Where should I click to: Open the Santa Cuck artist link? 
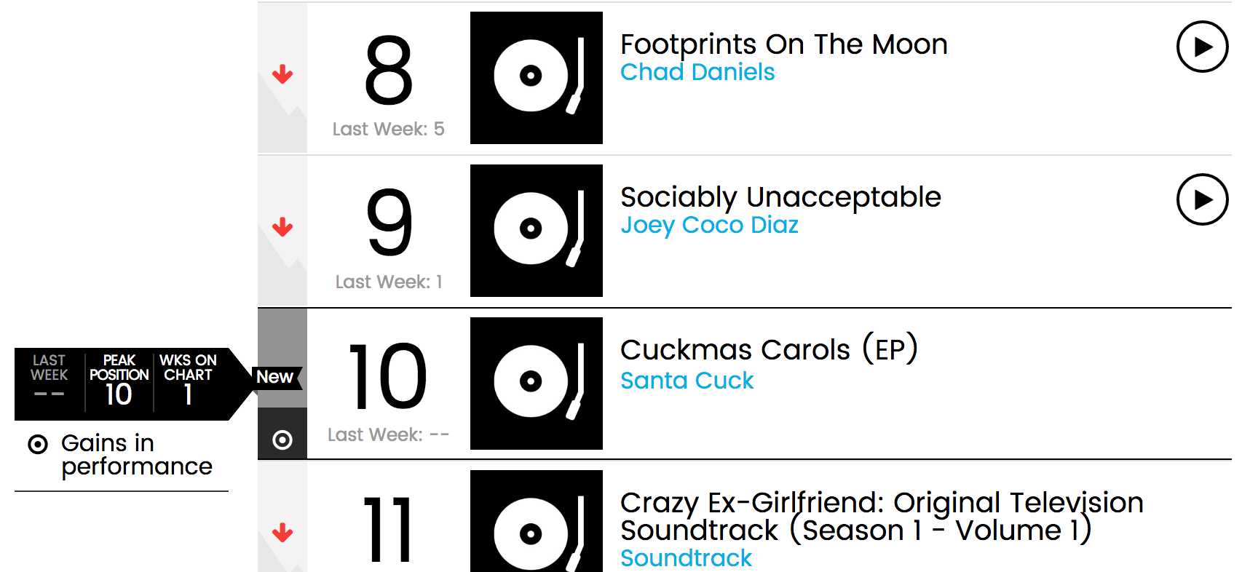tap(687, 381)
